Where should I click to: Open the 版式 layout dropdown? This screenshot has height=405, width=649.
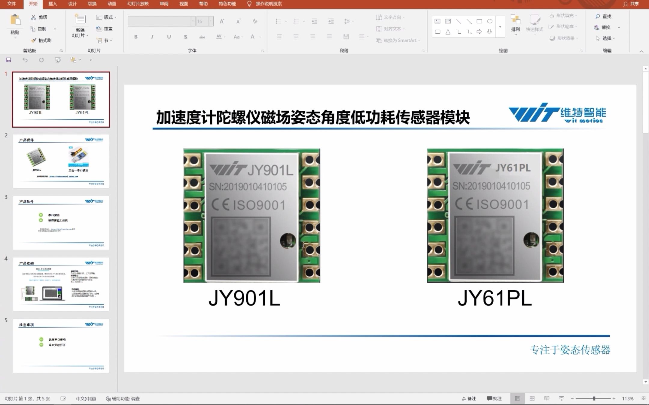click(x=106, y=17)
